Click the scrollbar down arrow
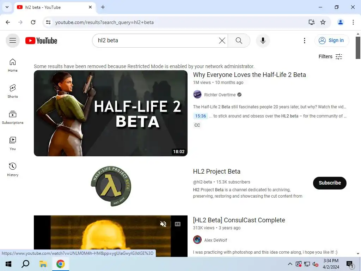This screenshot has height=271, width=361. tap(358, 253)
